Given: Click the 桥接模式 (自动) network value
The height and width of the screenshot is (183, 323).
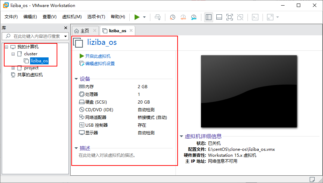Looking at the screenshot, I should pyautogui.click(x=152, y=118).
